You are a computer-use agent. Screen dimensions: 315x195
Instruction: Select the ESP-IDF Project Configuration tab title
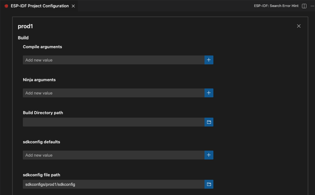tap(40, 6)
